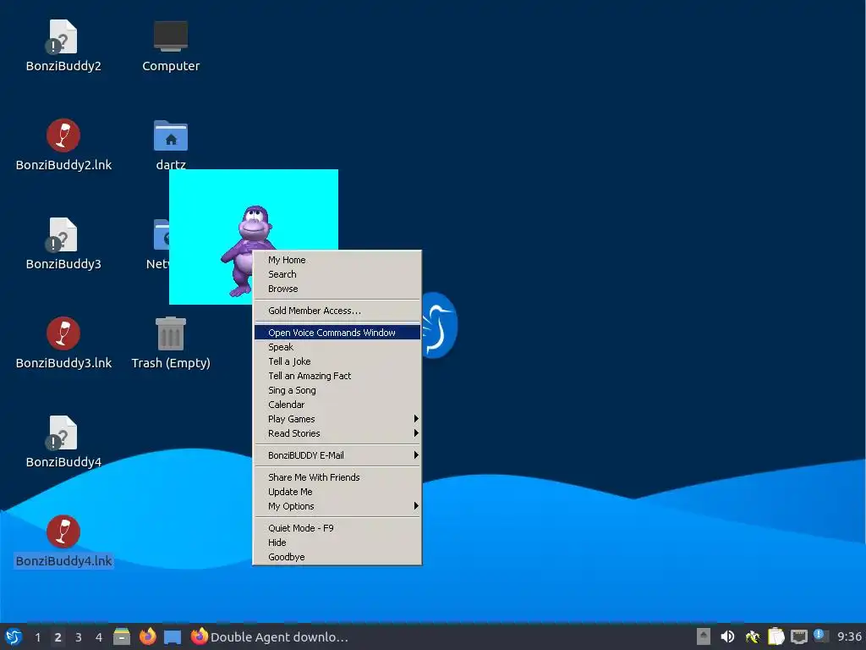The height and width of the screenshot is (650, 866).
Task: Choose Update Me menu entry
Action: [x=337, y=492]
